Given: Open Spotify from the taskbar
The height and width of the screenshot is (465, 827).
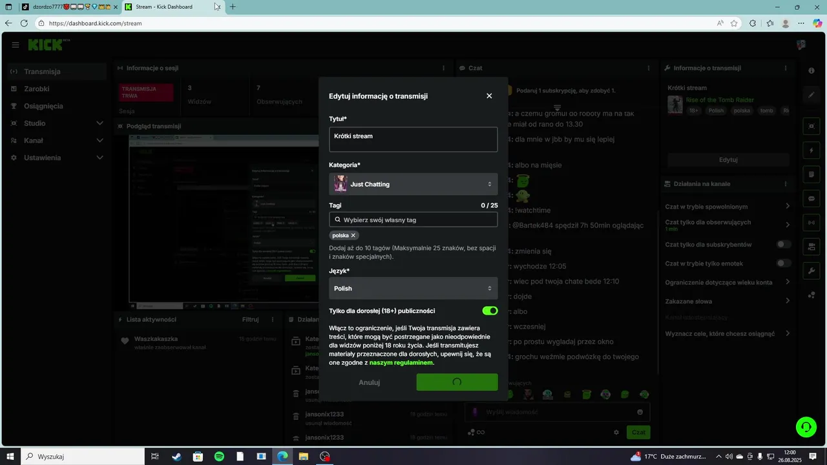Looking at the screenshot, I should click(x=219, y=457).
